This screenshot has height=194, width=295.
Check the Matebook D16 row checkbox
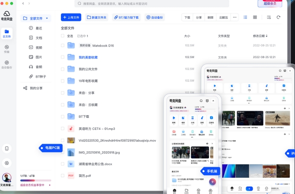tap(63, 45)
